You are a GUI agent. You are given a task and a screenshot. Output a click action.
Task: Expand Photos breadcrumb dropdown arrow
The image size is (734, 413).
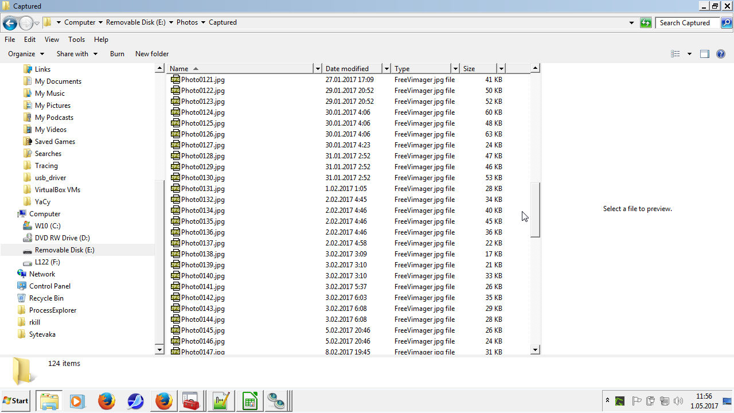203,23
